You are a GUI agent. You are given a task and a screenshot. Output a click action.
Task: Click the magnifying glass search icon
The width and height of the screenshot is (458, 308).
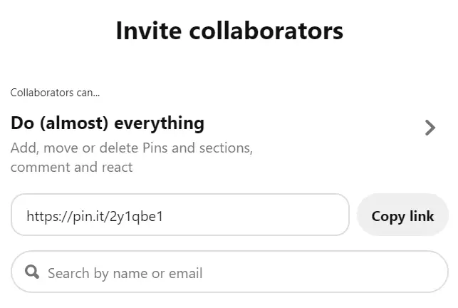point(32,272)
